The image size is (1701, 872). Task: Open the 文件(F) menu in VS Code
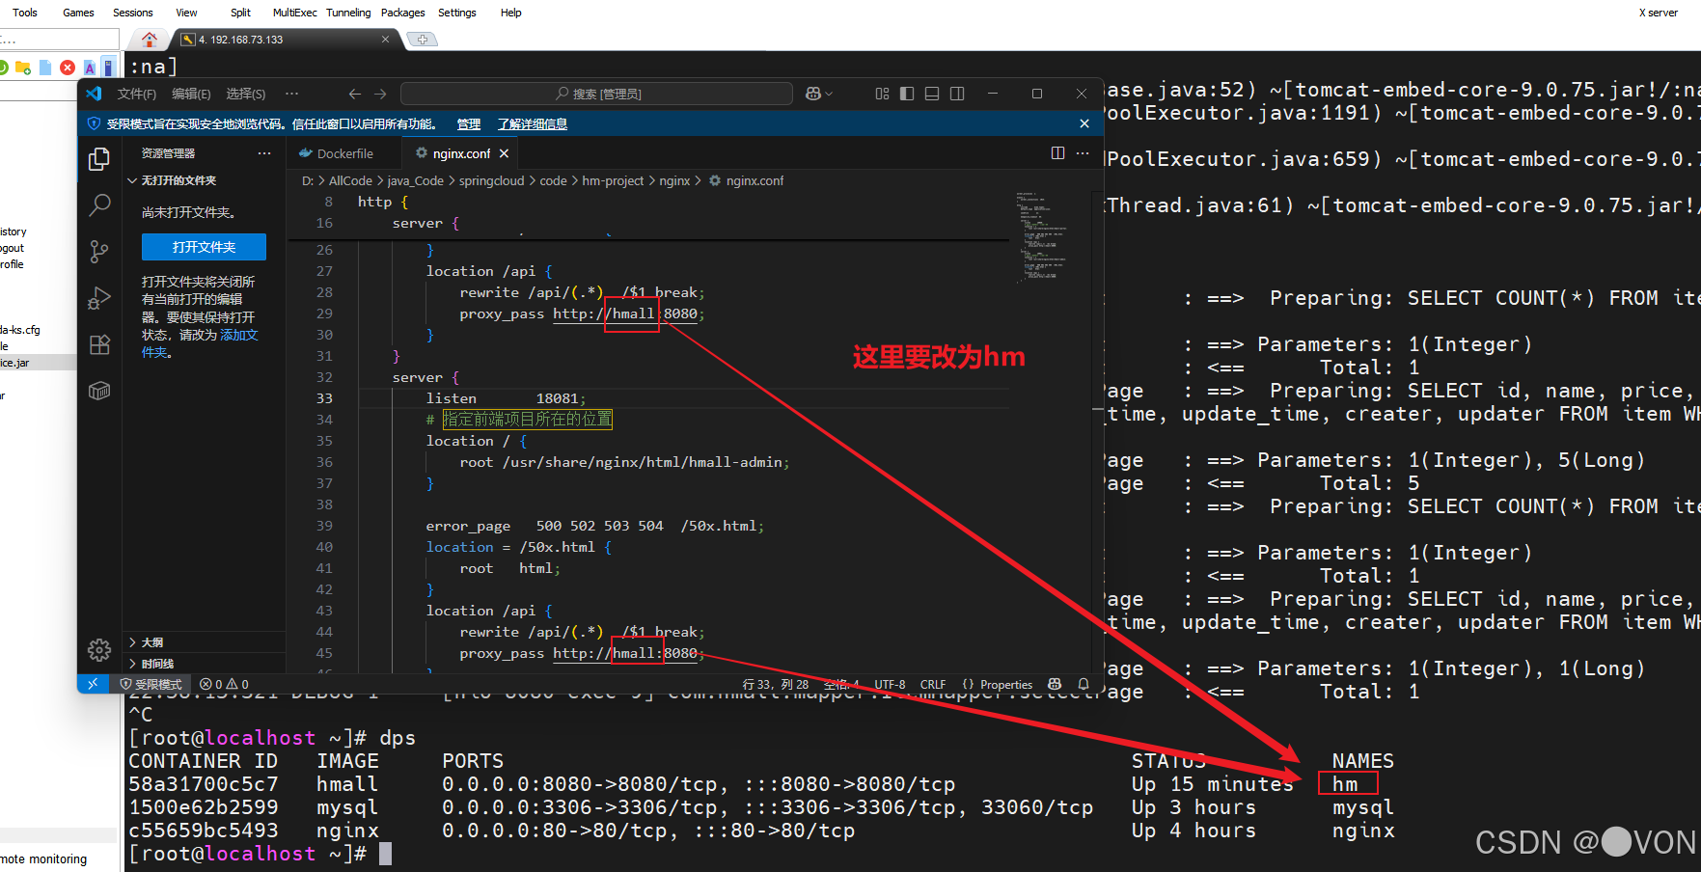(137, 94)
